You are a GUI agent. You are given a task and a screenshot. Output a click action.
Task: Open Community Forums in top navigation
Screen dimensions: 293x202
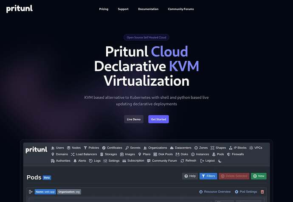181,9
